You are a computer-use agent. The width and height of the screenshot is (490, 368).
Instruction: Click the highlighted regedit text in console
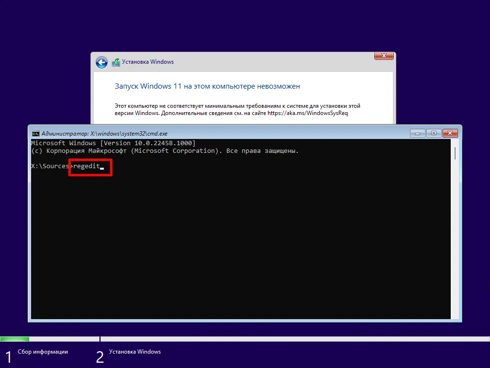[88, 166]
